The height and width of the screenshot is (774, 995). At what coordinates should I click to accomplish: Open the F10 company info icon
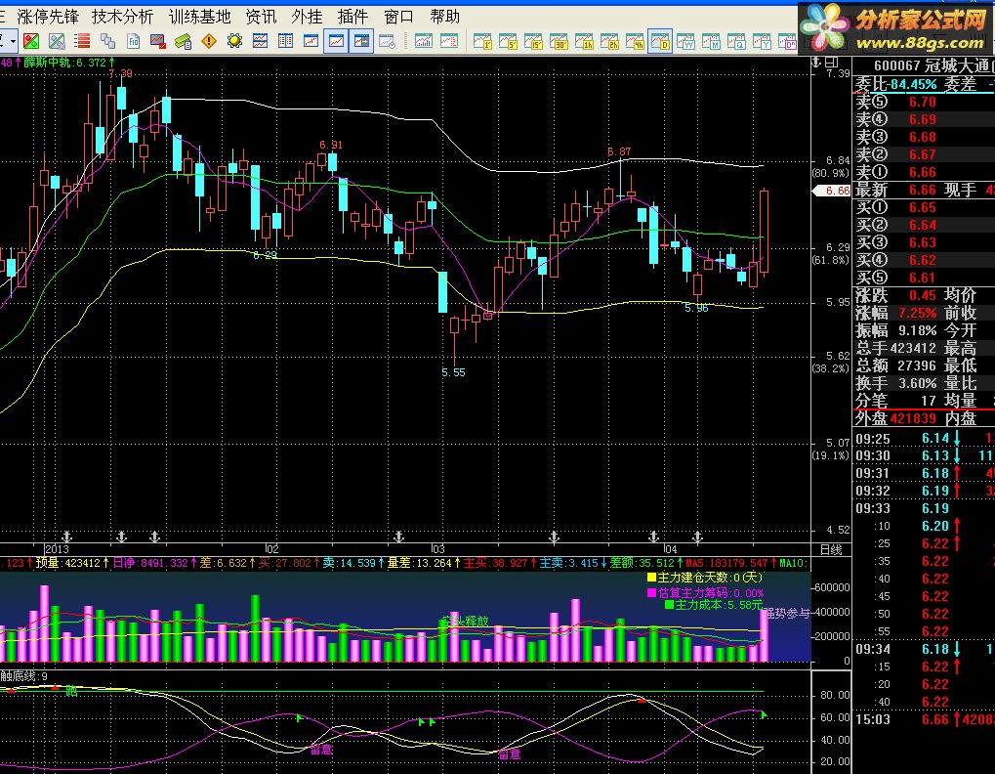click(133, 42)
